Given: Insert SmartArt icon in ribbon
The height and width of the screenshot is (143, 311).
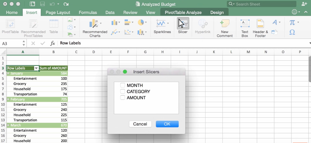Looking at the screenshot, I should [70, 35].
